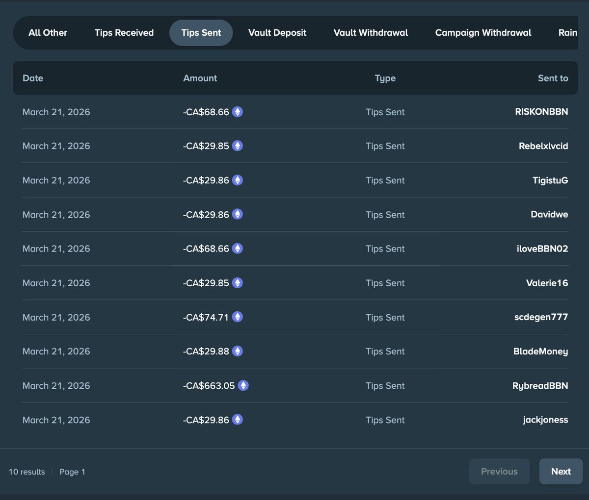This screenshot has height=500, width=589.
Task: Click -CA$68.66 amount in RISKONBBN row
Action: tap(206, 112)
